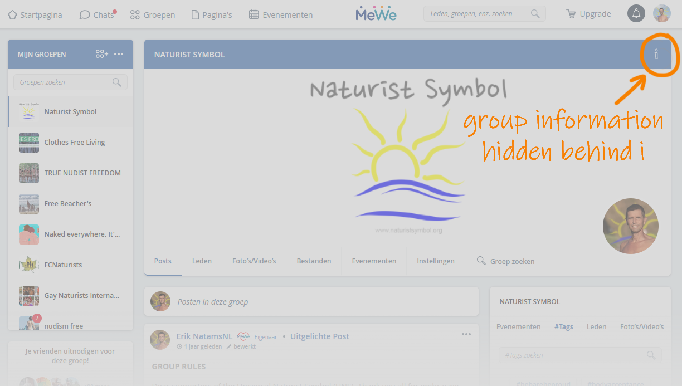This screenshot has height=386, width=682.
Task: Click the MeWe premium badge on post
Action: point(243,336)
